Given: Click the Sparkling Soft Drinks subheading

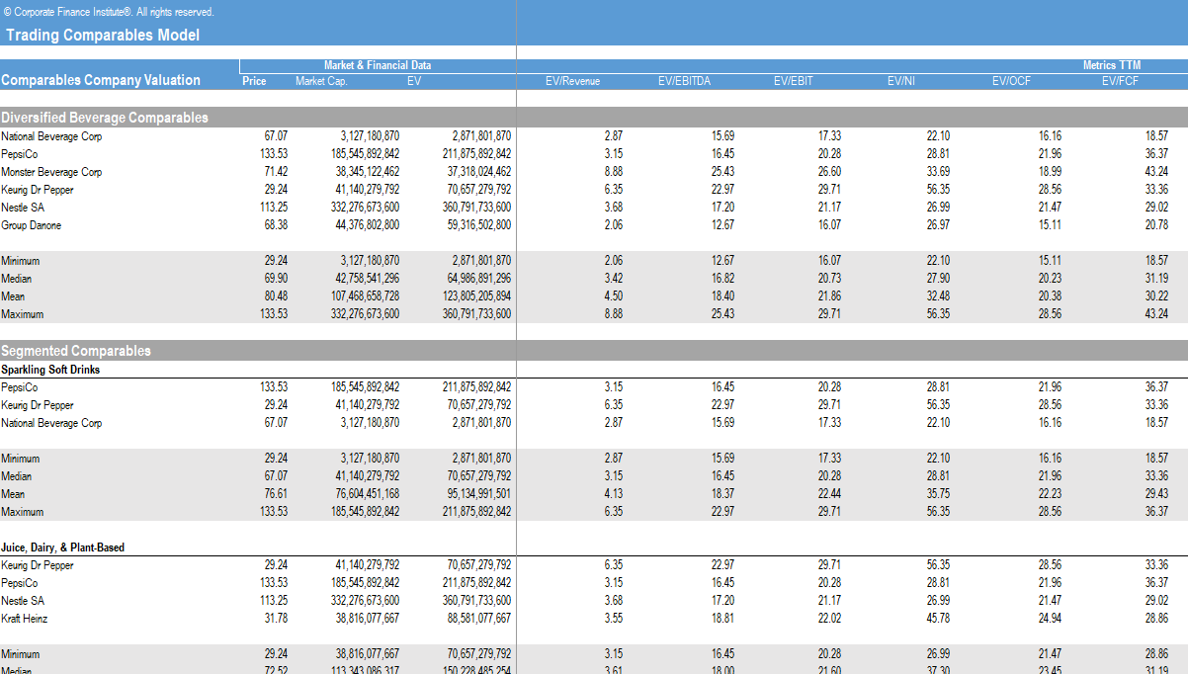Looking at the screenshot, I should pos(50,370).
